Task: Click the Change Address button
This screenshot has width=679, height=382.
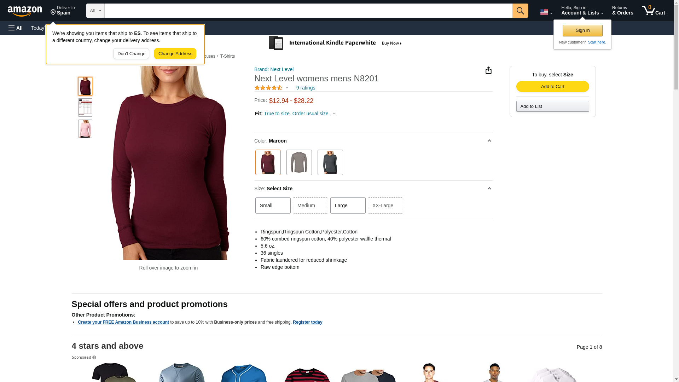Action: click(x=175, y=54)
